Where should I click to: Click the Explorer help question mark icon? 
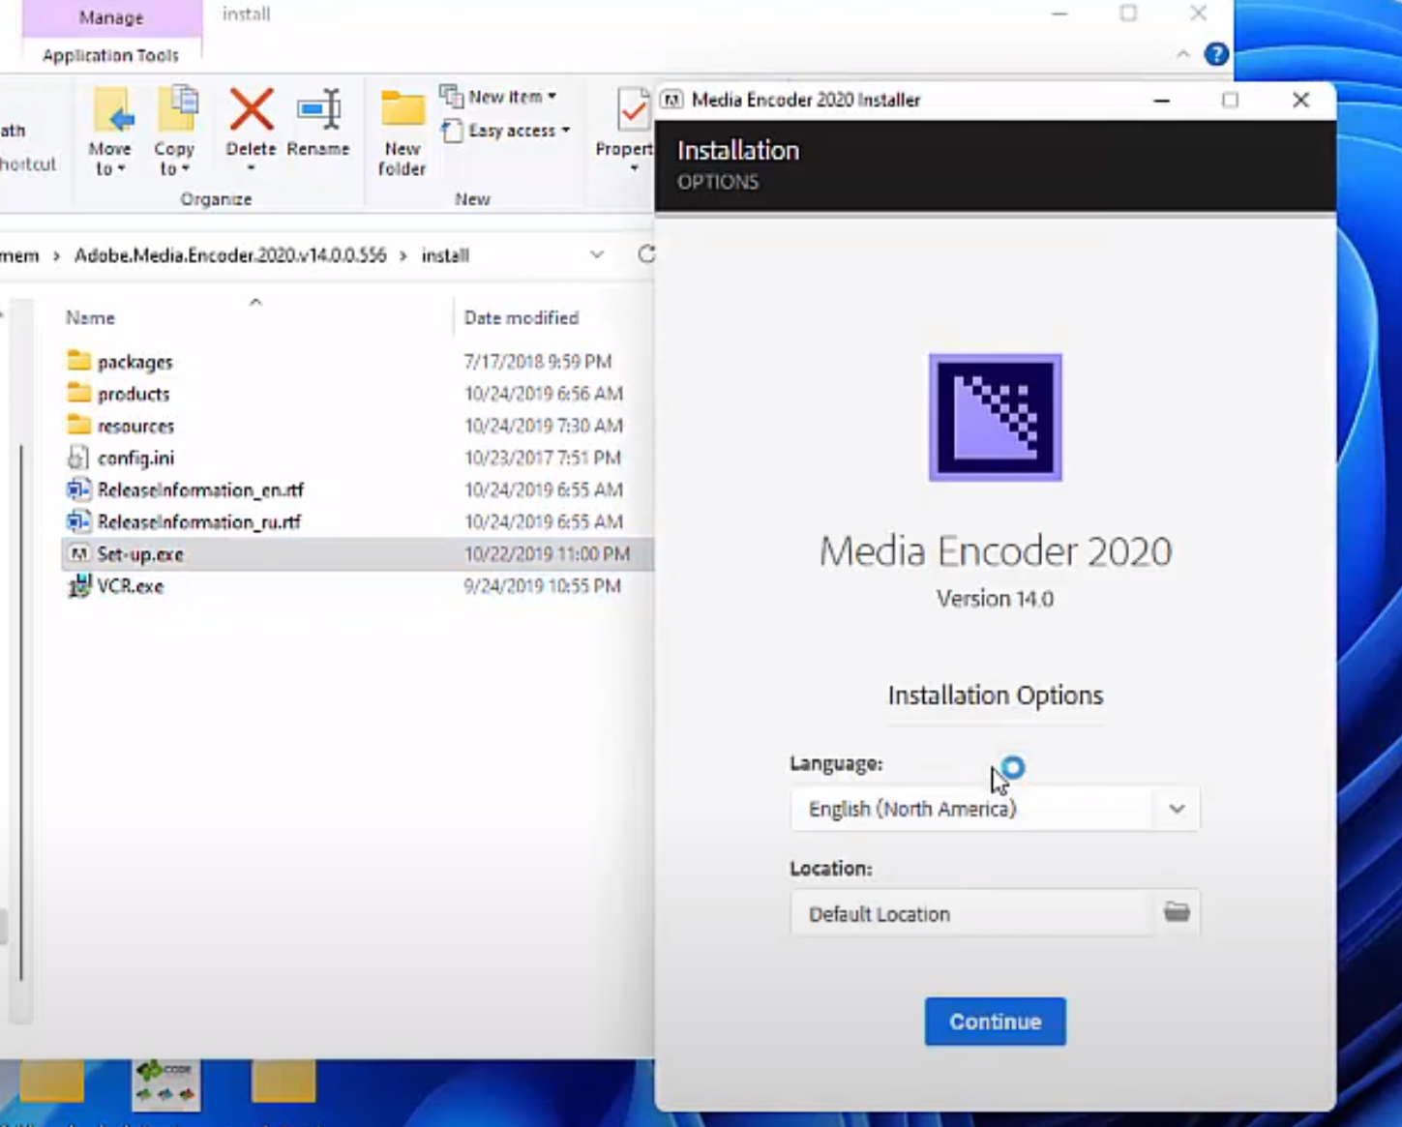[1216, 54]
